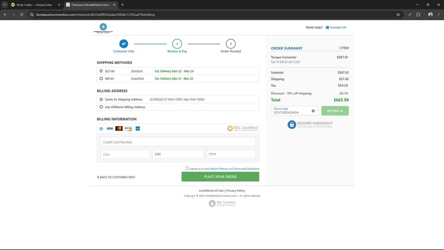The height and width of the screenshot is (250, 444).
Task: Click the Customer Info checkmark step circle
Action: (124, 44)
